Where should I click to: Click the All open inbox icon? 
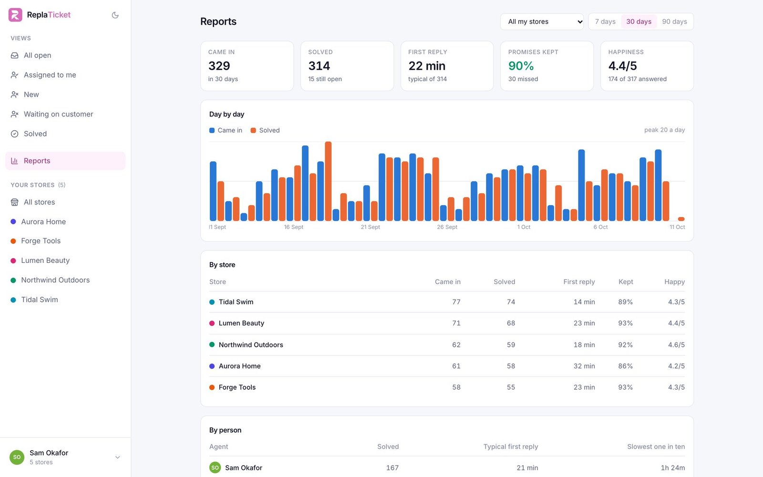tap(15, 55)
